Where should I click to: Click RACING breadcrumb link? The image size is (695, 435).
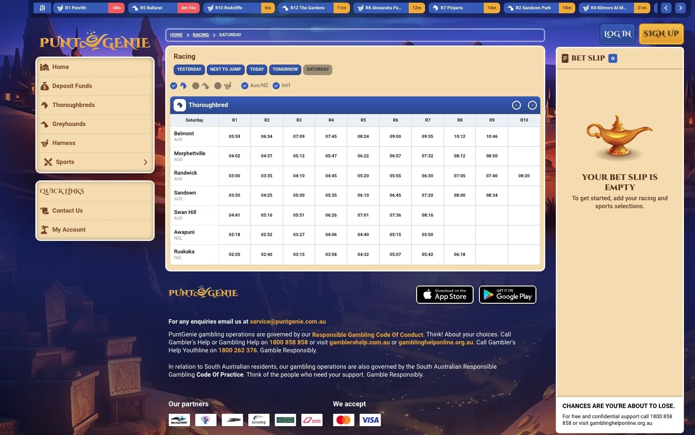201,35
